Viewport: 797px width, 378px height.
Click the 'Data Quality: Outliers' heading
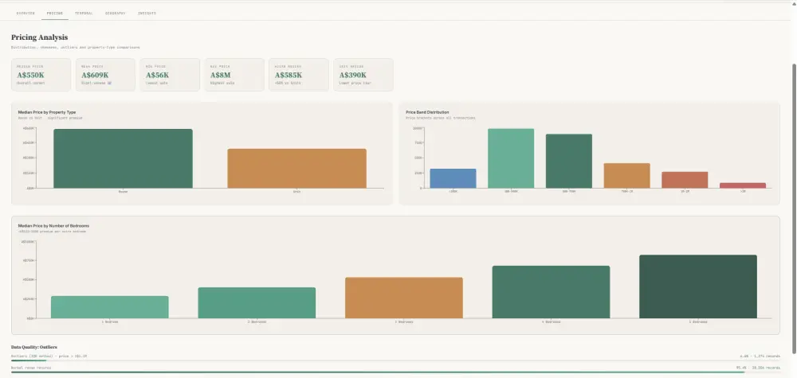pyautogui.click(x=34, y=347)
